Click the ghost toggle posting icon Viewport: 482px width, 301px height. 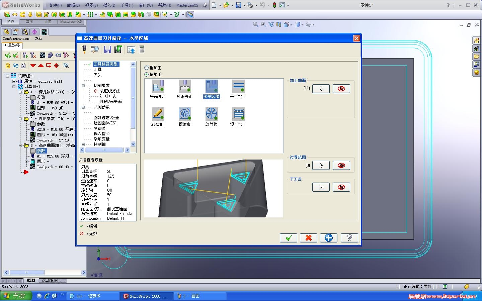tap(23, 66)
